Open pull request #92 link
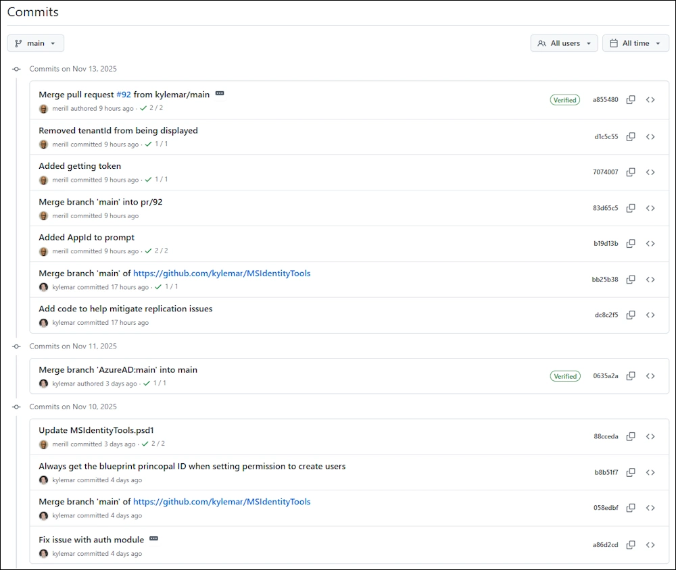 (x=123, y=95)
